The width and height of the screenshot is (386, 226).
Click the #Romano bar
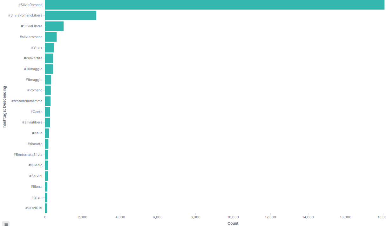(48, 90)
